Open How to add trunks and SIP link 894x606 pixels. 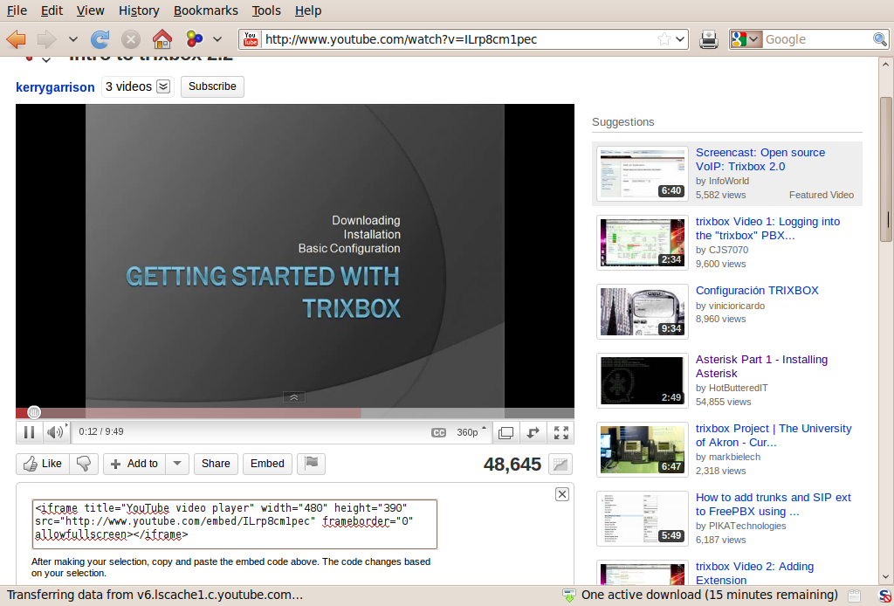774,505
